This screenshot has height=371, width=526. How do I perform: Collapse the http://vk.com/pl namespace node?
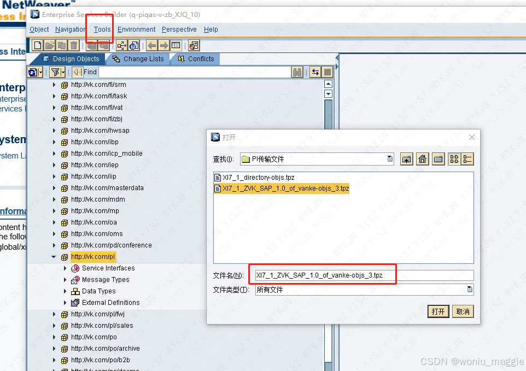54,257
